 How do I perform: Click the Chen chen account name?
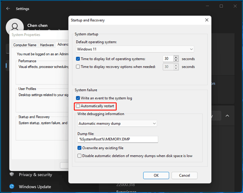(37, 25)
